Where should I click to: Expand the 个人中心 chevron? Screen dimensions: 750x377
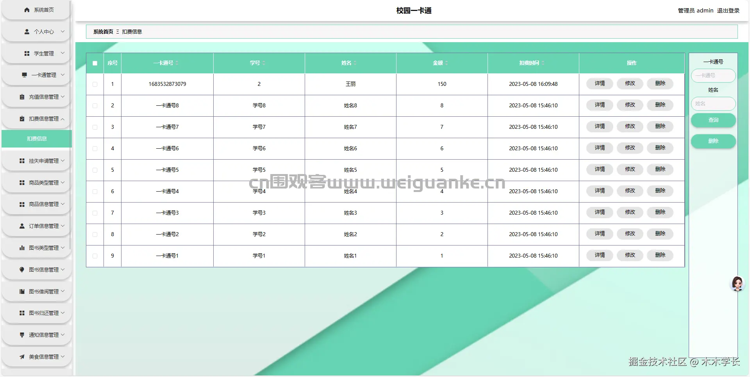coord(62,32)
